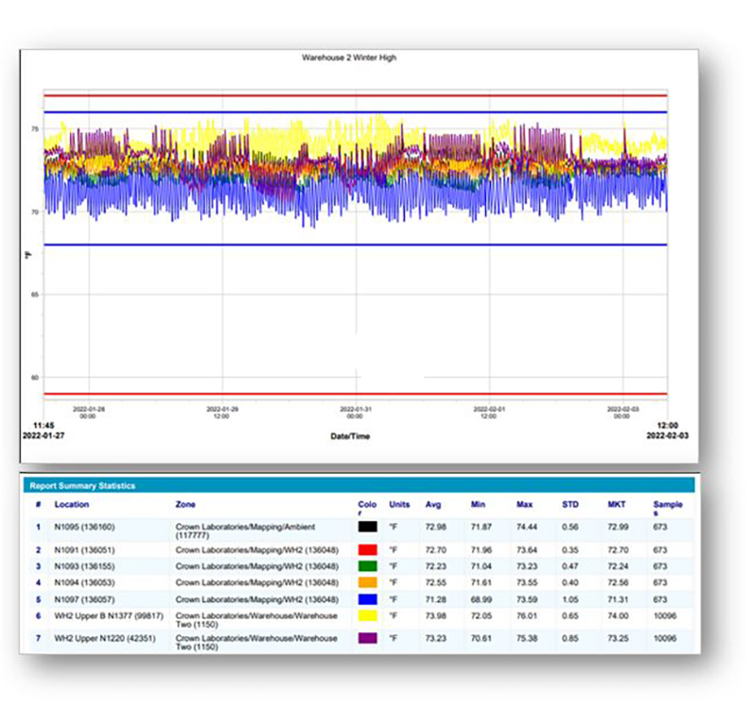The height and width of the screenshot is (706, 755).
Task: Select the N1095 (136160) location entry
Action: pyautogui.click(x=87, y=525)
